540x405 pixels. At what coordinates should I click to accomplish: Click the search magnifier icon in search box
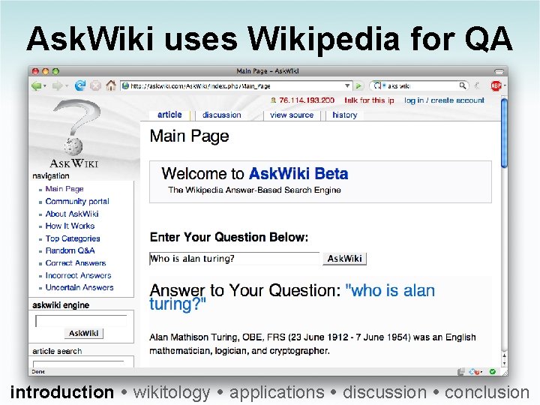463,85
